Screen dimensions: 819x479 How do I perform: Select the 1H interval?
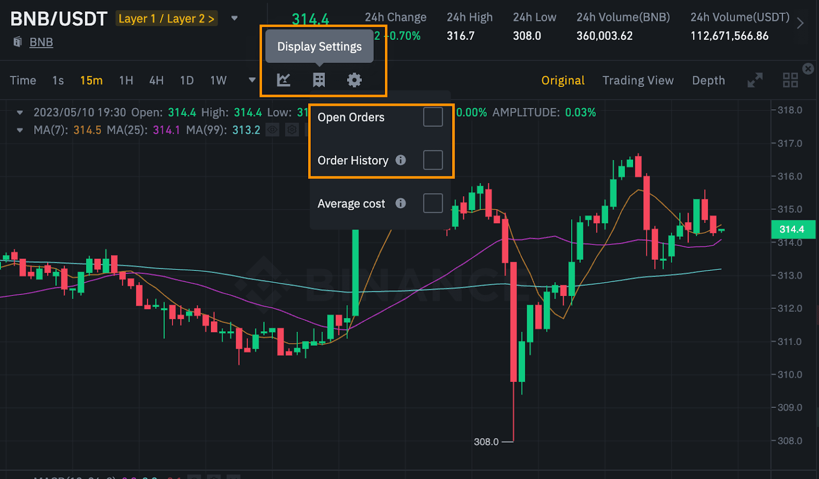126,81
